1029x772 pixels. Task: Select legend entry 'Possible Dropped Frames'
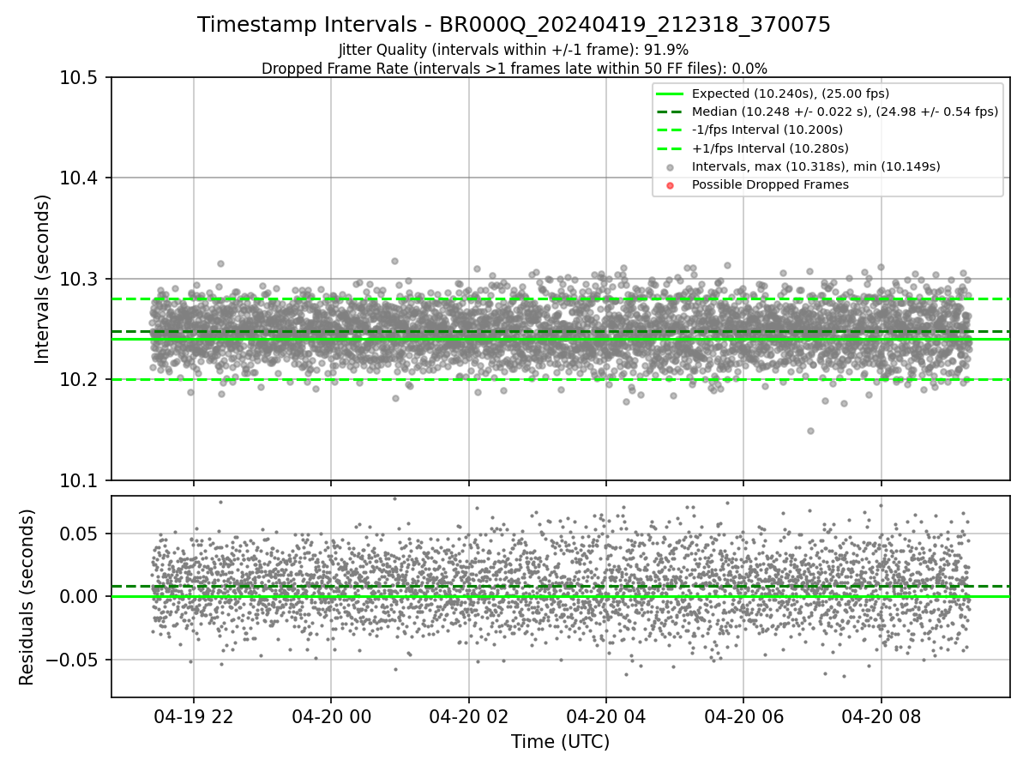pos(770,184)
